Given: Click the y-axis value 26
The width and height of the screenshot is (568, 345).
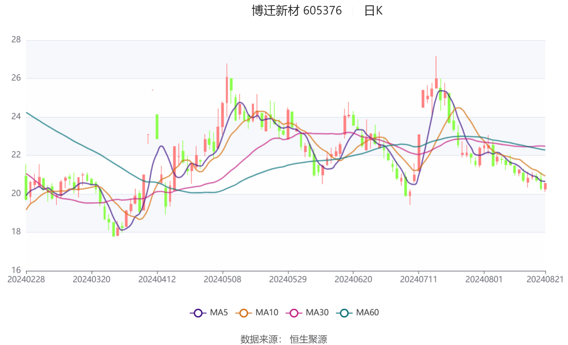Looking at the screenshot, I should [x=16, y=78].
